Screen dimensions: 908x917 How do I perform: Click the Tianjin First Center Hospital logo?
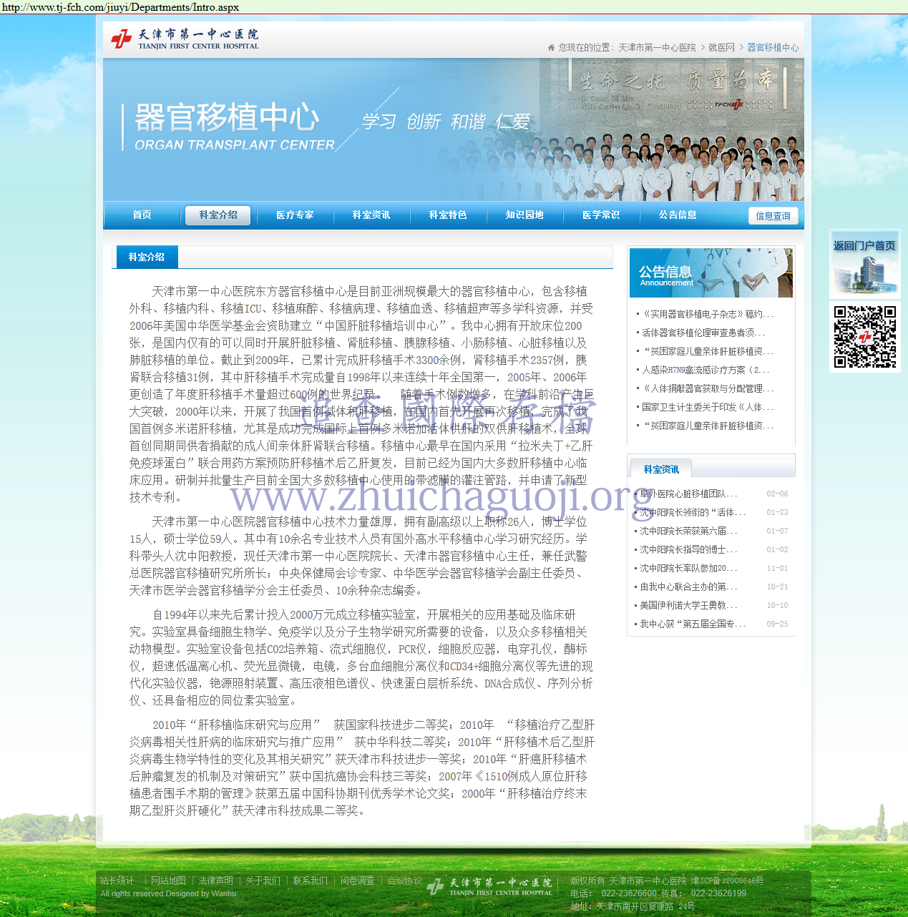[185, 39]
